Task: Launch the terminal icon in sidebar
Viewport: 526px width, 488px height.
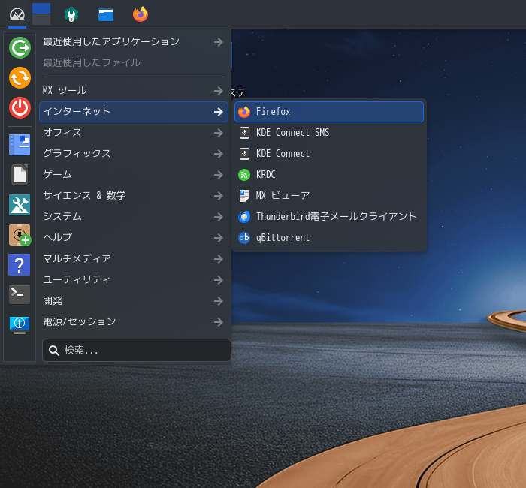Action: [20, 294]
